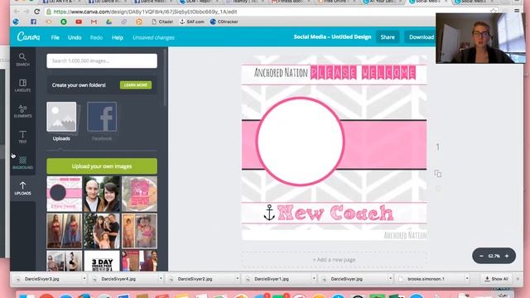Image resolution: width=530 pixels, height=298 pixels.
Task: Open the Text panel
Action: (x=22, y=137)
